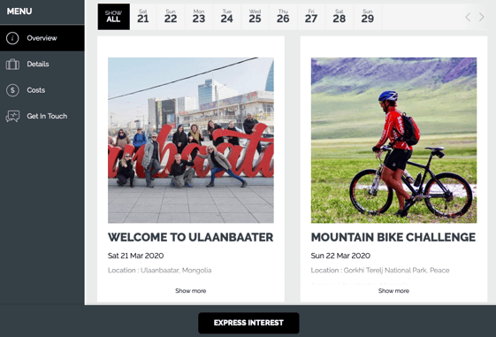Click the Express Interest button

pyautogui.click(x=248, y=323)
